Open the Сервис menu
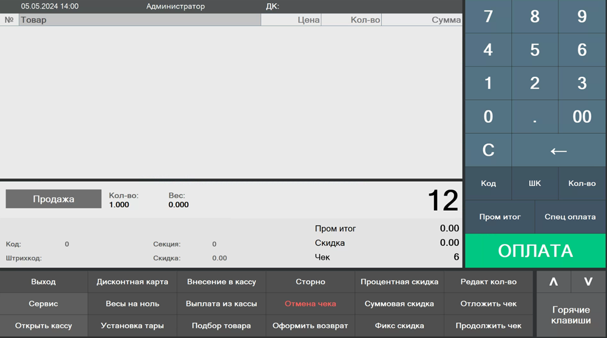Screen dimensions: 607x338 point(44,303)
